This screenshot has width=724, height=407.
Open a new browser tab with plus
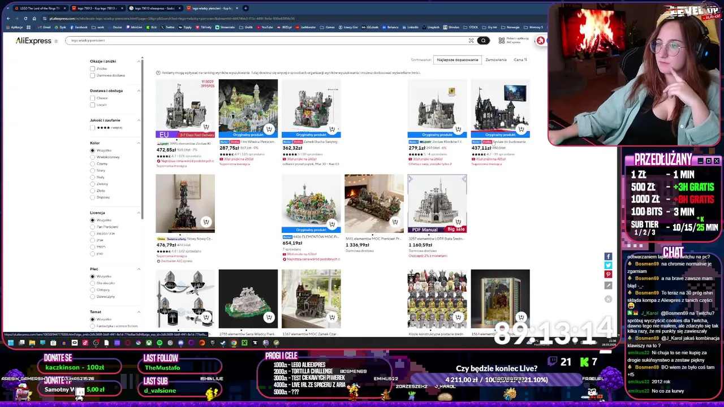245,8
